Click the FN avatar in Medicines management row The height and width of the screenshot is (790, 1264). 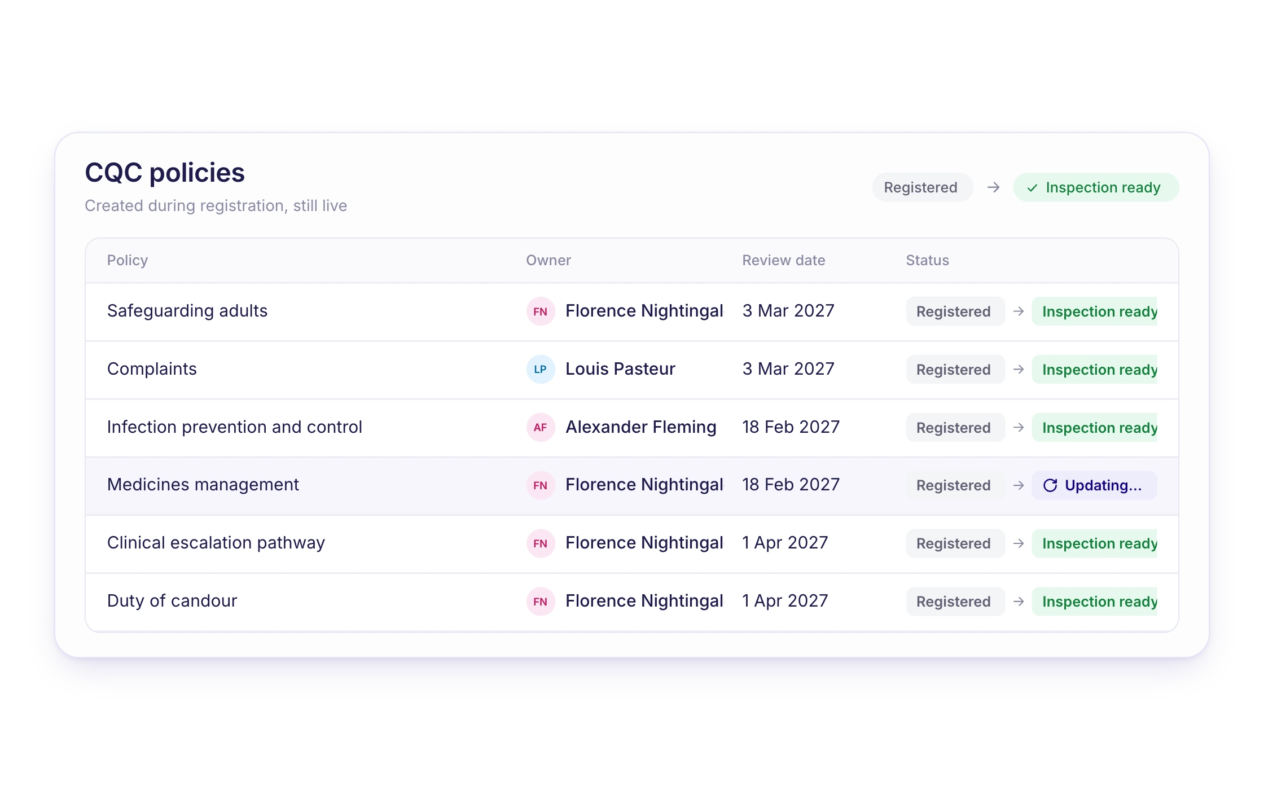(540, 485)
